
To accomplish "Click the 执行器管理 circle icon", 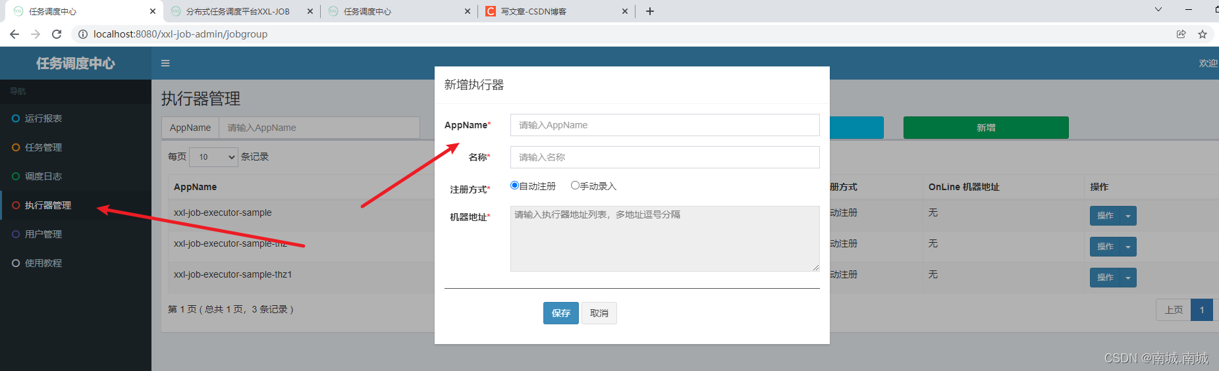I will coord(16,205).
